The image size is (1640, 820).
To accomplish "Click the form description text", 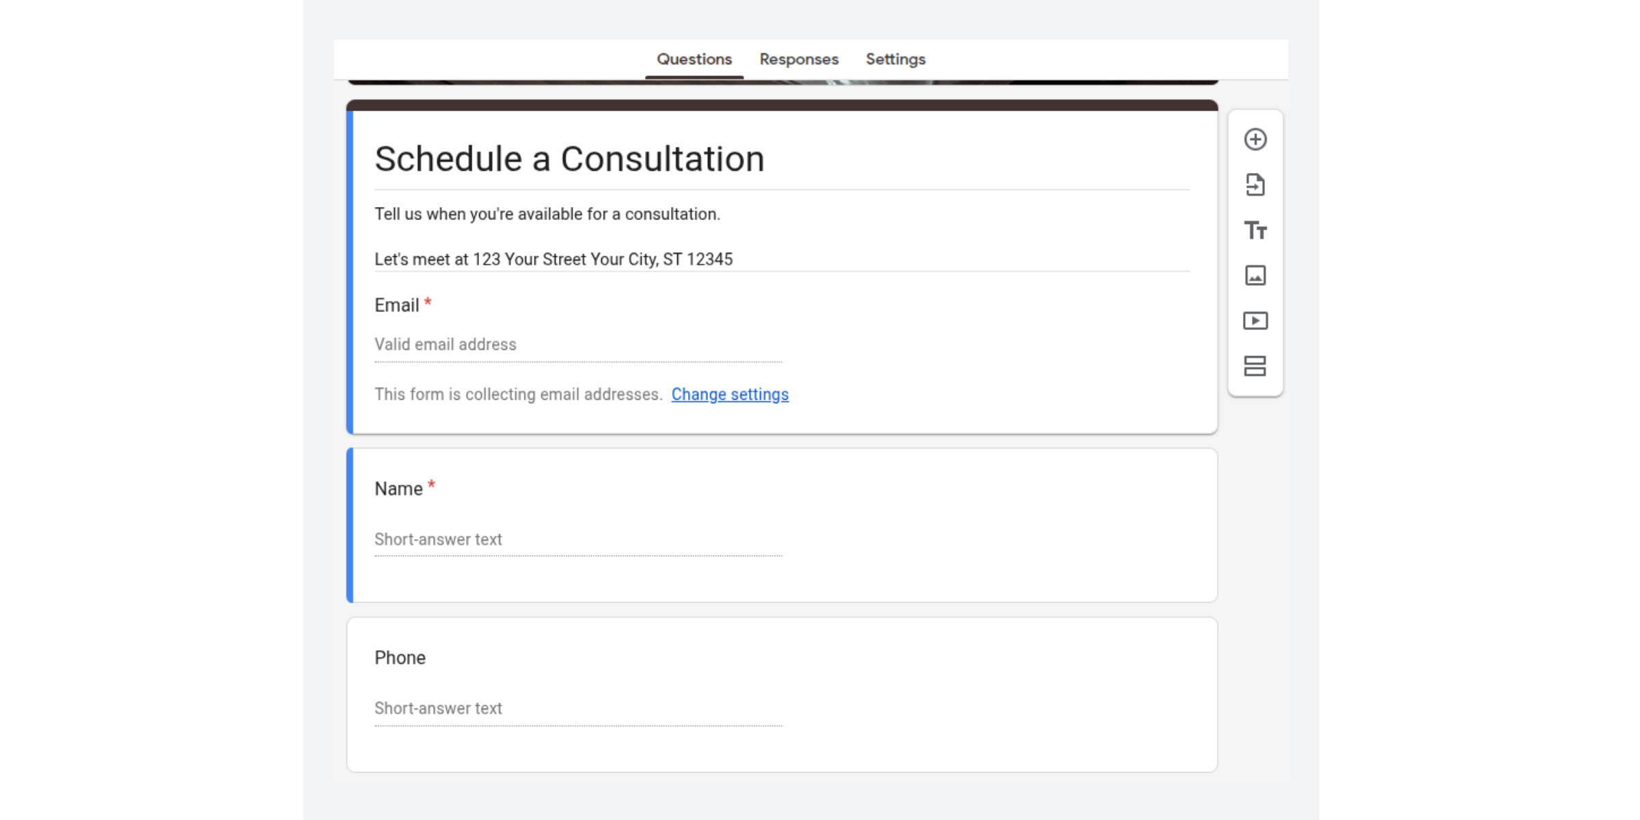I will tap(547, 213).
